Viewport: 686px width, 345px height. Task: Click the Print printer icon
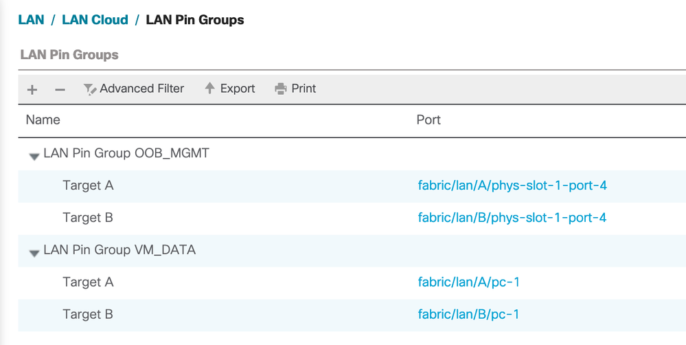(280, 89)
